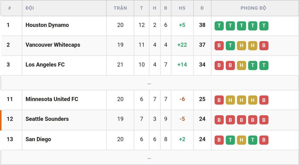
Task: Open Minnesota United FC team link
Action: point(52,99)
